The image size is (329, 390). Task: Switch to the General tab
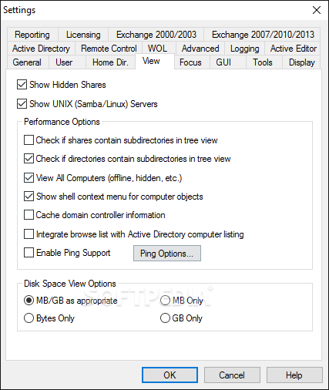(27, 62)
